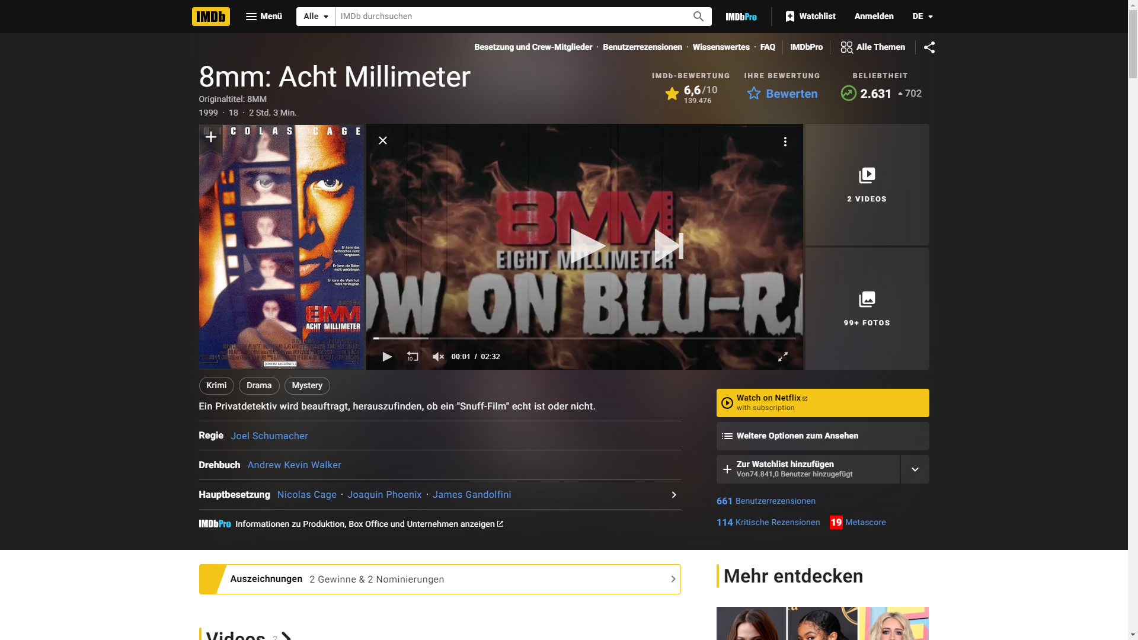This screenshot has width=1138, height=640.
Task: Unmute the video volume
Action: 438,357
